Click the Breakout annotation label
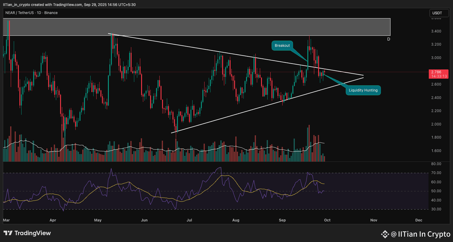Viewport: 453px width, 242px height. pyautogui.click(x=282, y=46)
